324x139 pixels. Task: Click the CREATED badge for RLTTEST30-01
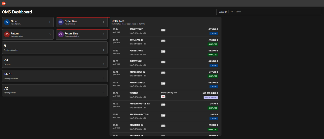tap(214, 65)
